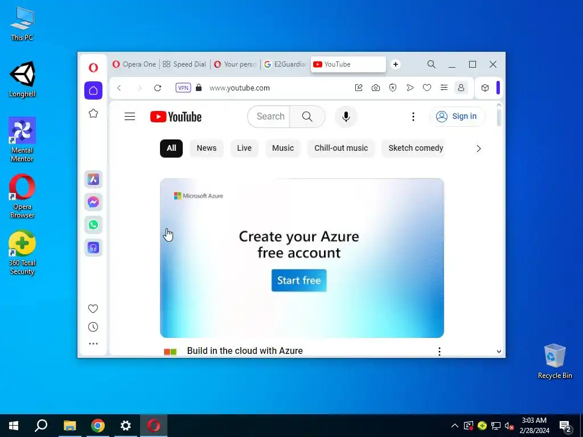Select the All filter chip
This screenshot has height=437, width=583.
171,149
